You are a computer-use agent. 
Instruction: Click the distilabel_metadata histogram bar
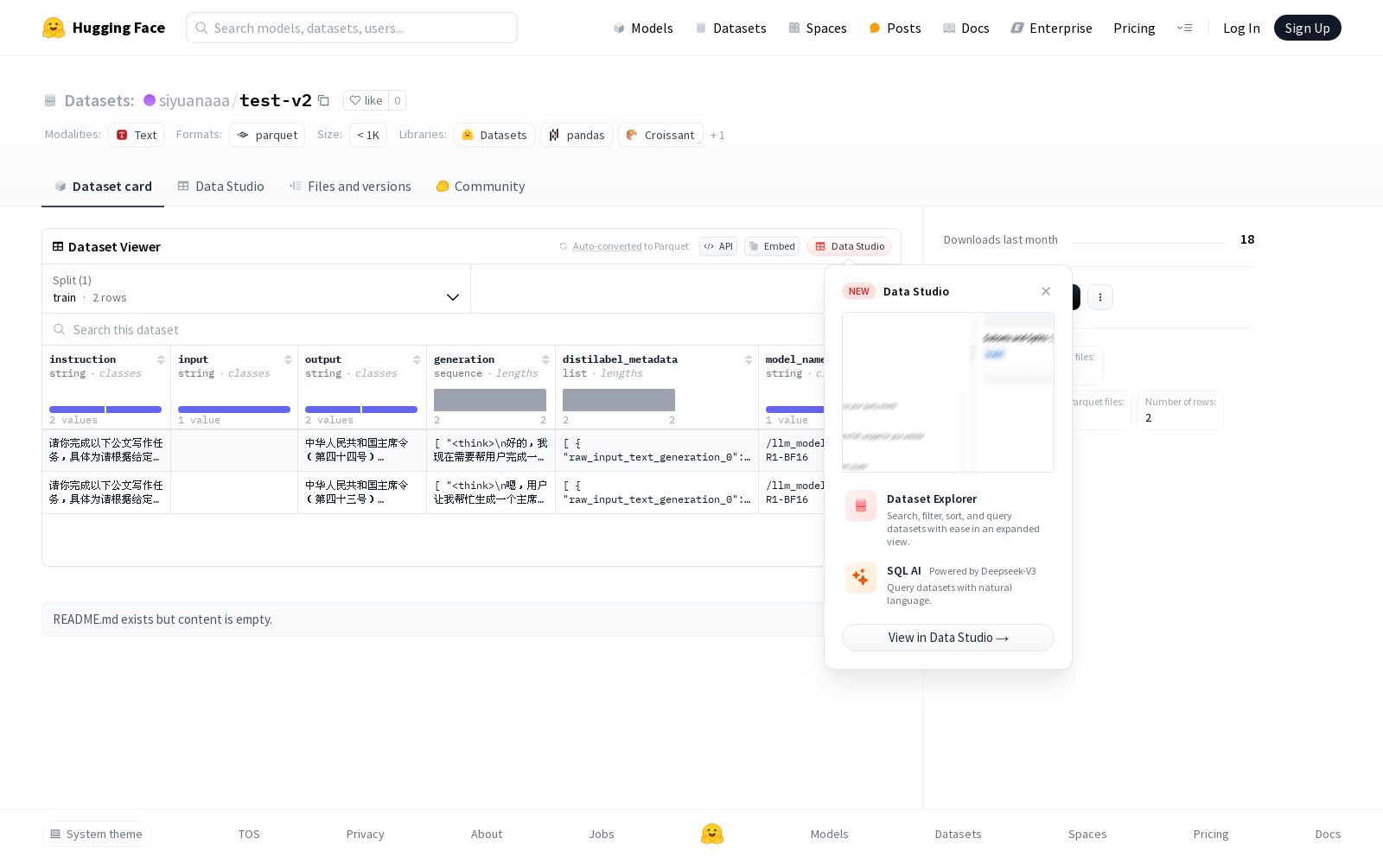click(x=619, y=400)
